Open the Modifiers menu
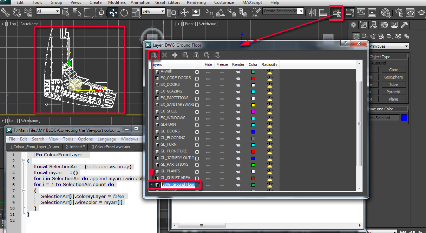 (x=117, y=2)
